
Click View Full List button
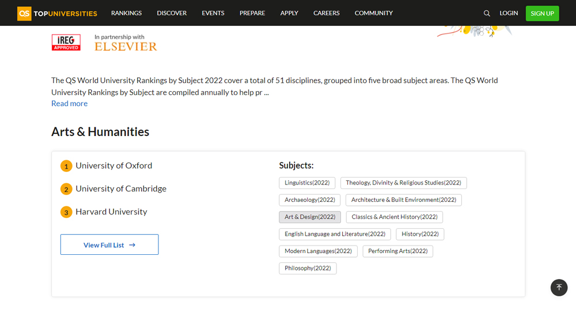(109, 244)
